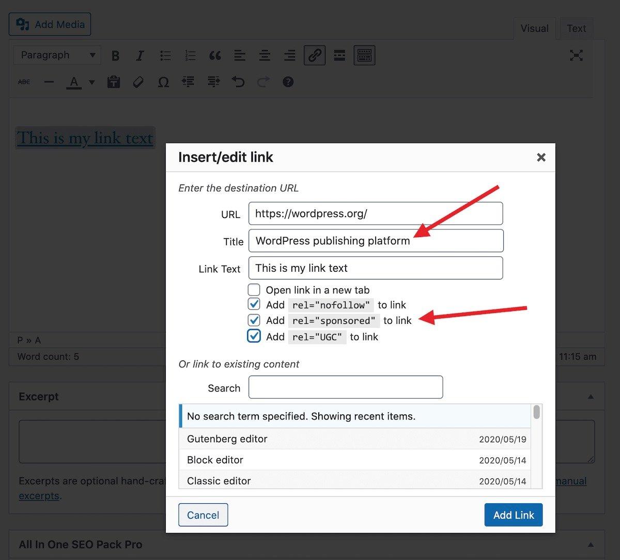Toggle the toolbar toggle (kitchen sink) icon
Image resolution: width=620 pixels, height=560 pixels.
(x=364, y=55)
